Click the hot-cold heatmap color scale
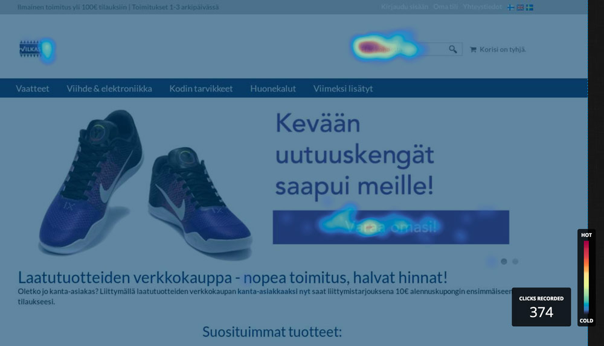 tap(586, 277)
